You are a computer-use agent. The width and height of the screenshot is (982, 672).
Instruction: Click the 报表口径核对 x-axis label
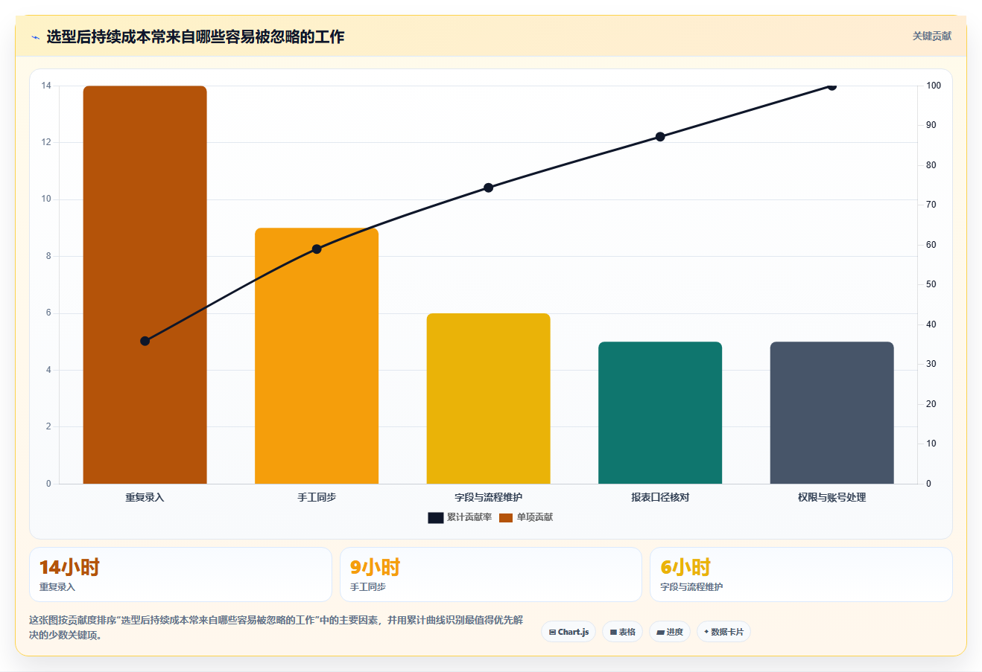(660, 497)
